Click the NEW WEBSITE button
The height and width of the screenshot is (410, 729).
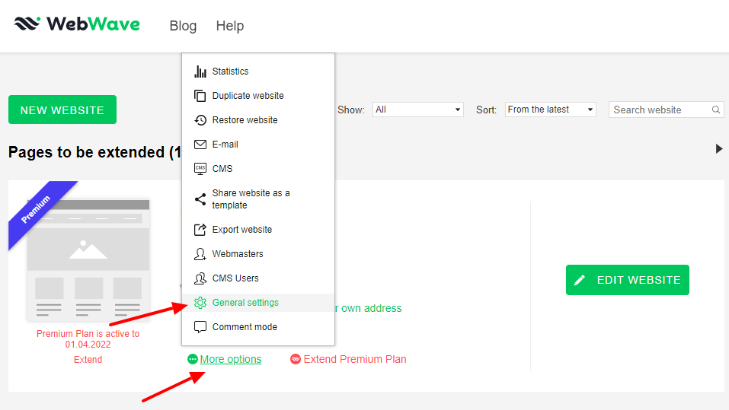coord(62,110)
